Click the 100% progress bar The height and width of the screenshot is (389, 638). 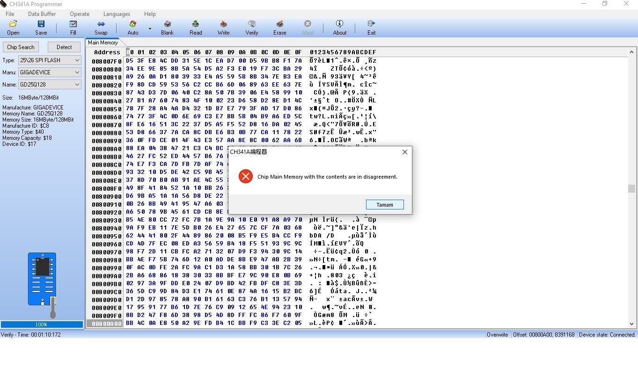42,324
